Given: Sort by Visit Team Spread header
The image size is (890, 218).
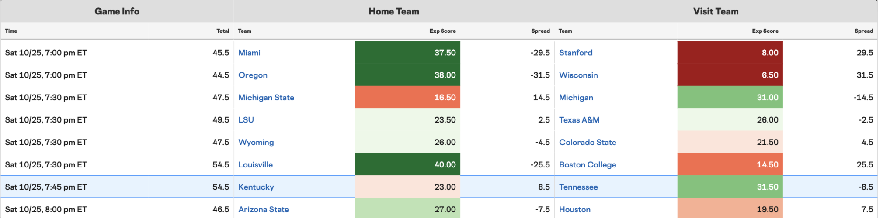Looking at the screenshot, I should pos(864,31).
